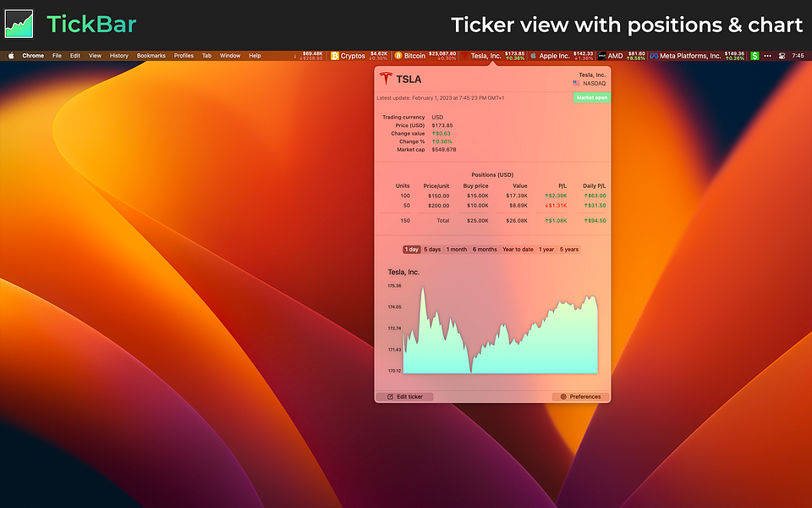Click the gear icon beside Preferences

[x=563, y=396]
